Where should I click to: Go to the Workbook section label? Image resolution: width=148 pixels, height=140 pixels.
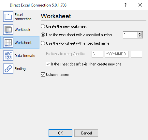click(22, 30)
